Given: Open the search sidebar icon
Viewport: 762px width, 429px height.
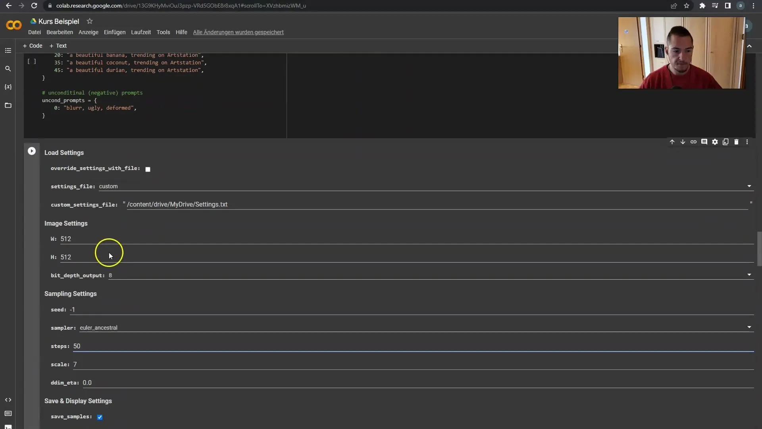Looking at the screenshot, I should 8,69.
